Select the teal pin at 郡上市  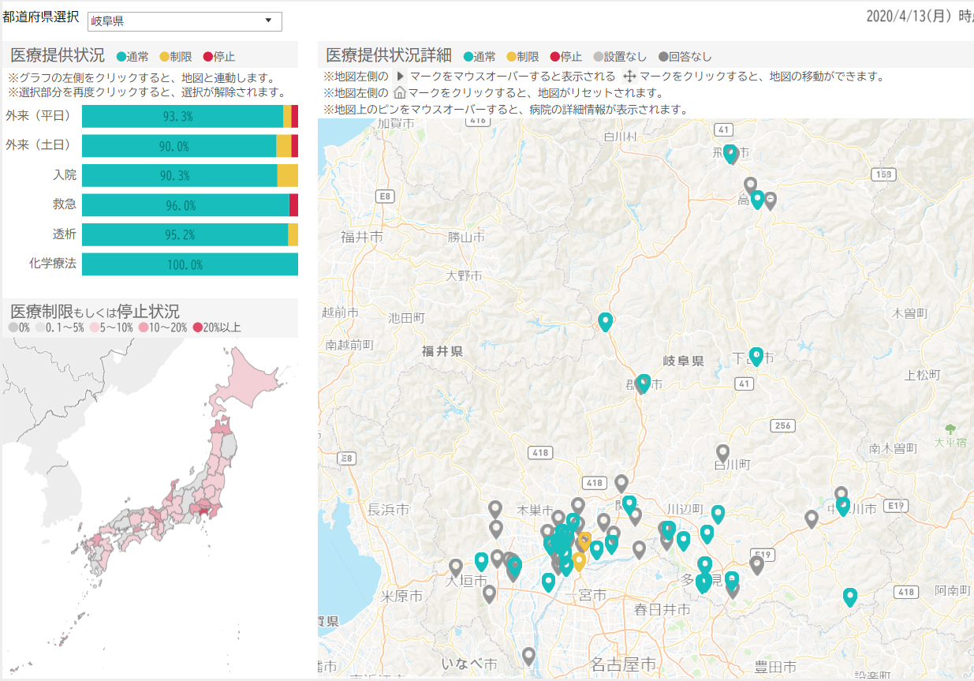coord(644,383)
